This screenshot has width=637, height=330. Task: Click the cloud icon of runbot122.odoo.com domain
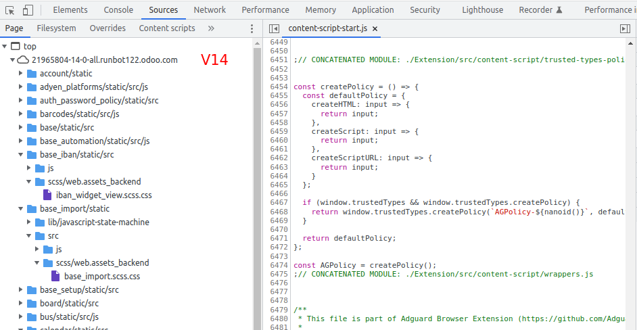pos(23,60)
